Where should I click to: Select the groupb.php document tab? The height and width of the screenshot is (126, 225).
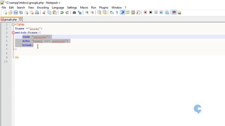click(x=11, y=20)
